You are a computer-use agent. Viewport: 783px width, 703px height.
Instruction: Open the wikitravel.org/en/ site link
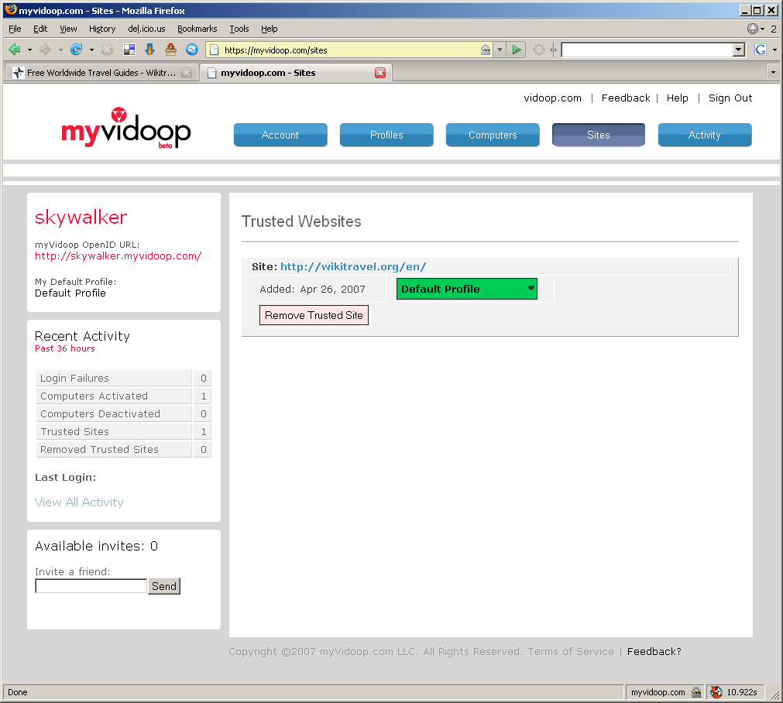pos(353,266)
